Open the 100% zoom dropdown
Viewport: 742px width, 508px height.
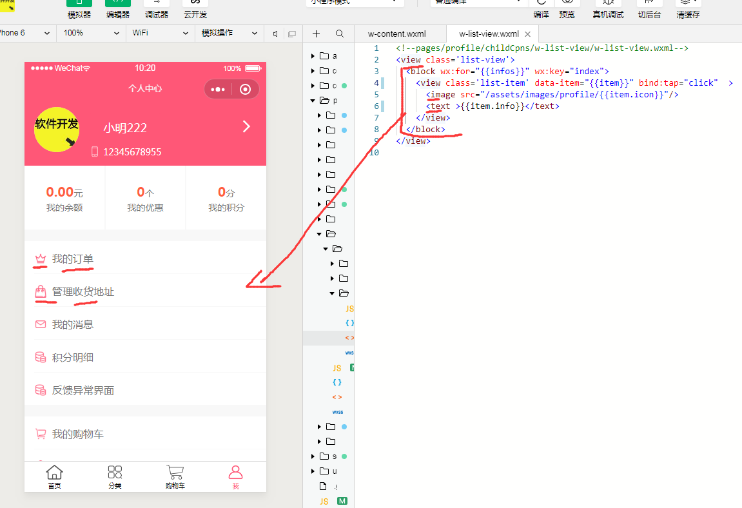[x=91, y=33]
